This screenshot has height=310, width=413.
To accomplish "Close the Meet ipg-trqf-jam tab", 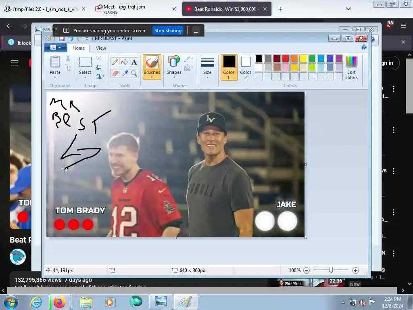I will [x=174, y=9].
